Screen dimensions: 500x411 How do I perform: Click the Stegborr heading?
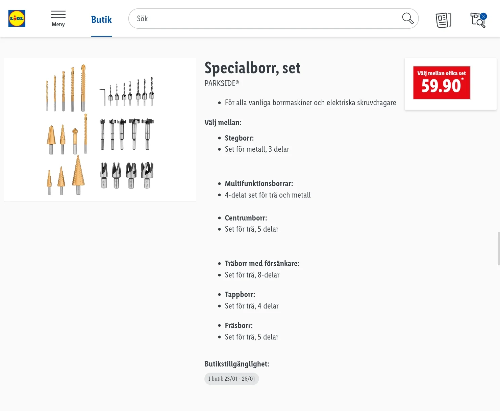pos(239,138)
